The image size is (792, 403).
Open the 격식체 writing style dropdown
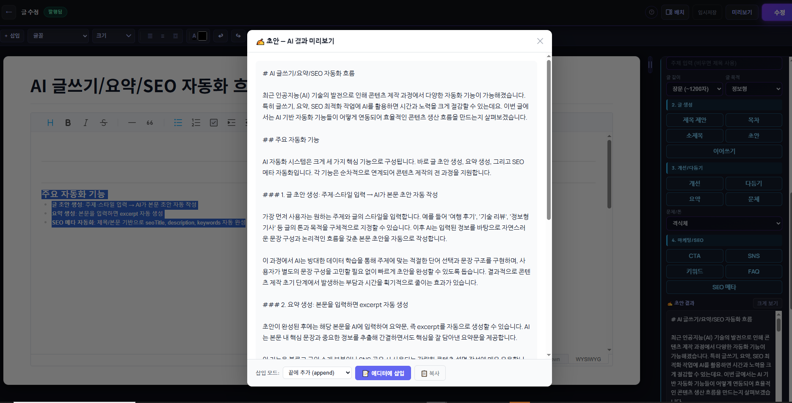[x=724, y=223]
